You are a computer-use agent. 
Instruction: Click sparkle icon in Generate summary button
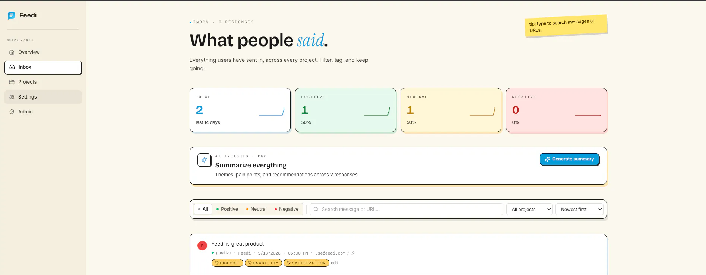tap(547, 159)
